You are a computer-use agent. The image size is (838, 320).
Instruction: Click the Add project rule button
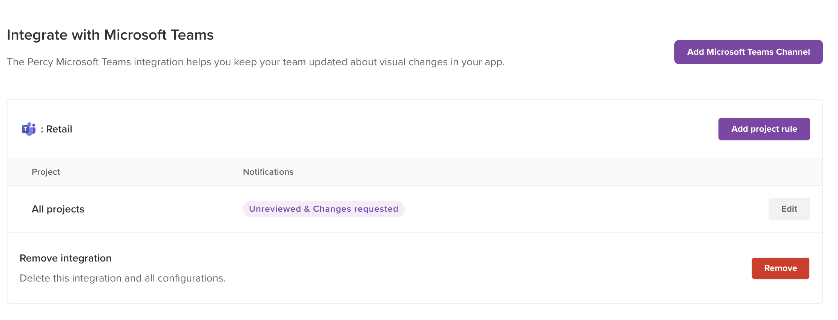[764, 129]
